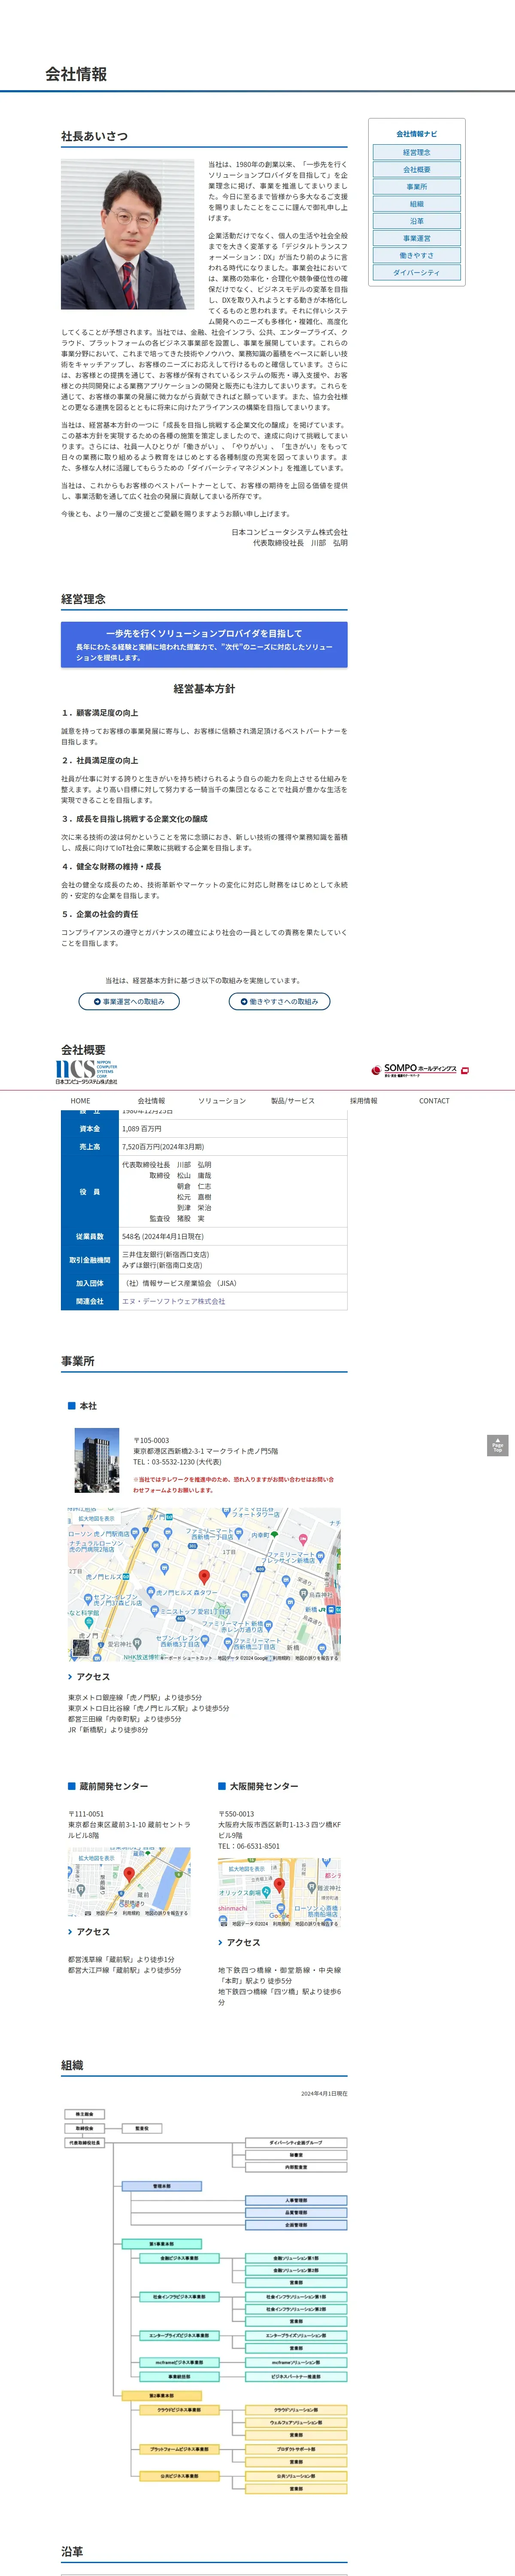515x2576 pixels.
Task: Click the blue 一歩先を行く philosophy banner
Action: [204, 644]
